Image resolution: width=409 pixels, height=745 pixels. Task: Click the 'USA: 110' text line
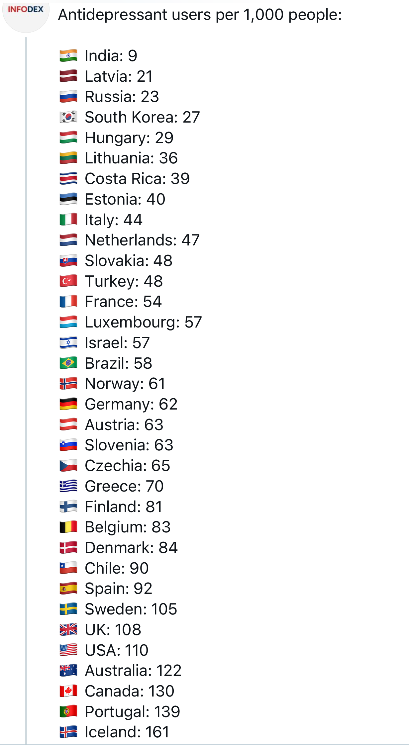117,650
